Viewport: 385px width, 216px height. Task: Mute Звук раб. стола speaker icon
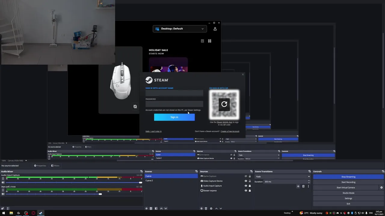click(x=3, y=194)
